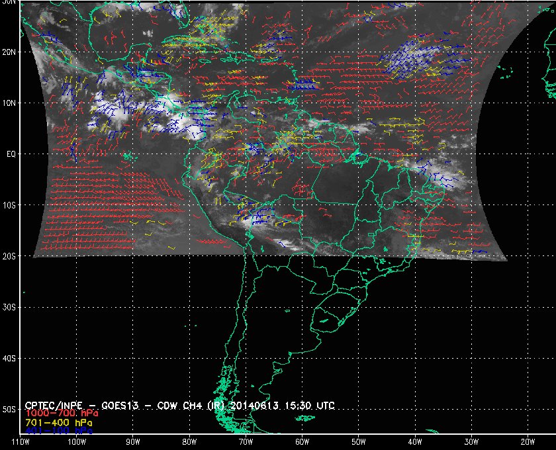
Task: Click the 80W longitude label
Action: [x=189, y=441]
